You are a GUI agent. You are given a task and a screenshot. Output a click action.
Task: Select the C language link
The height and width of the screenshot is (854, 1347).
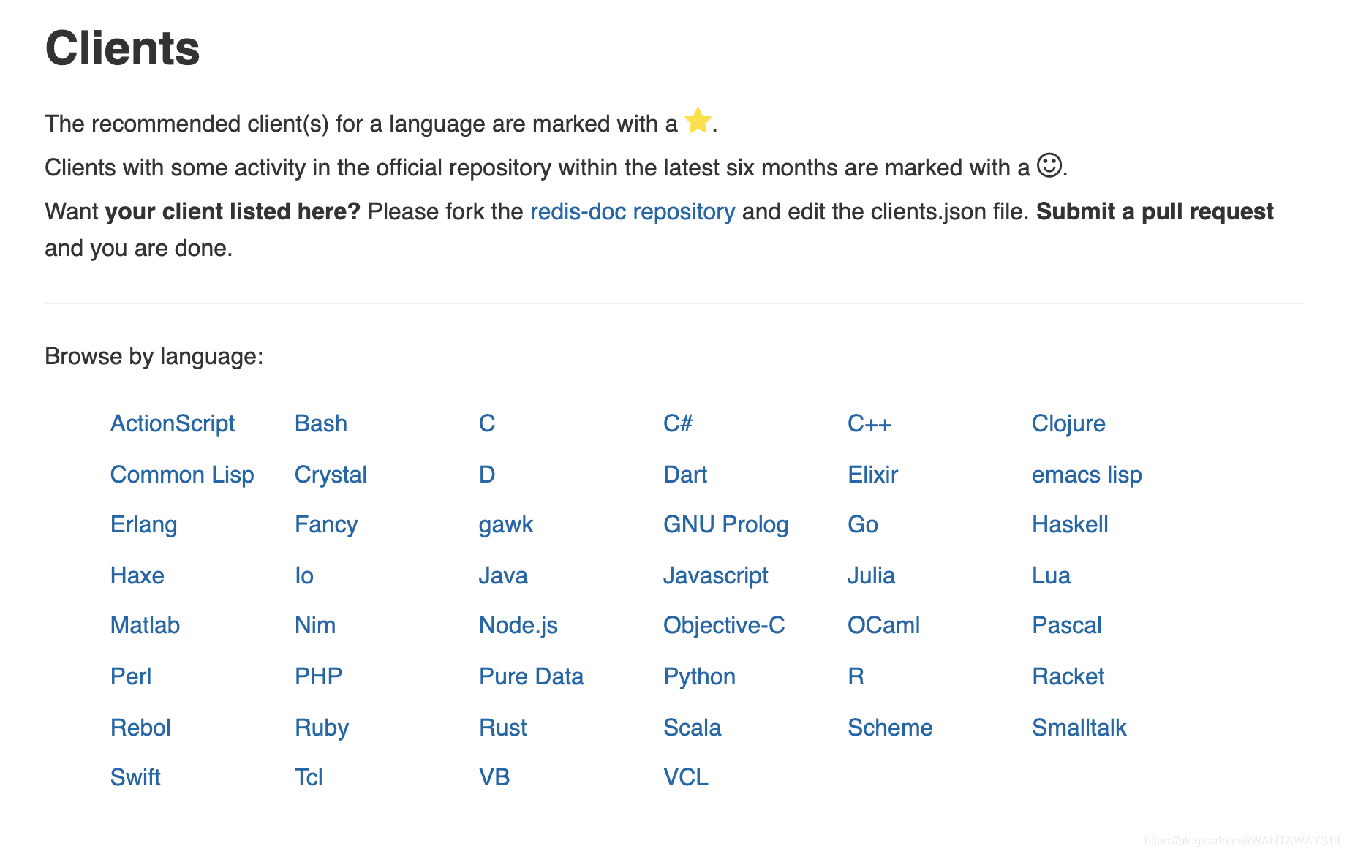click(487, 423)
